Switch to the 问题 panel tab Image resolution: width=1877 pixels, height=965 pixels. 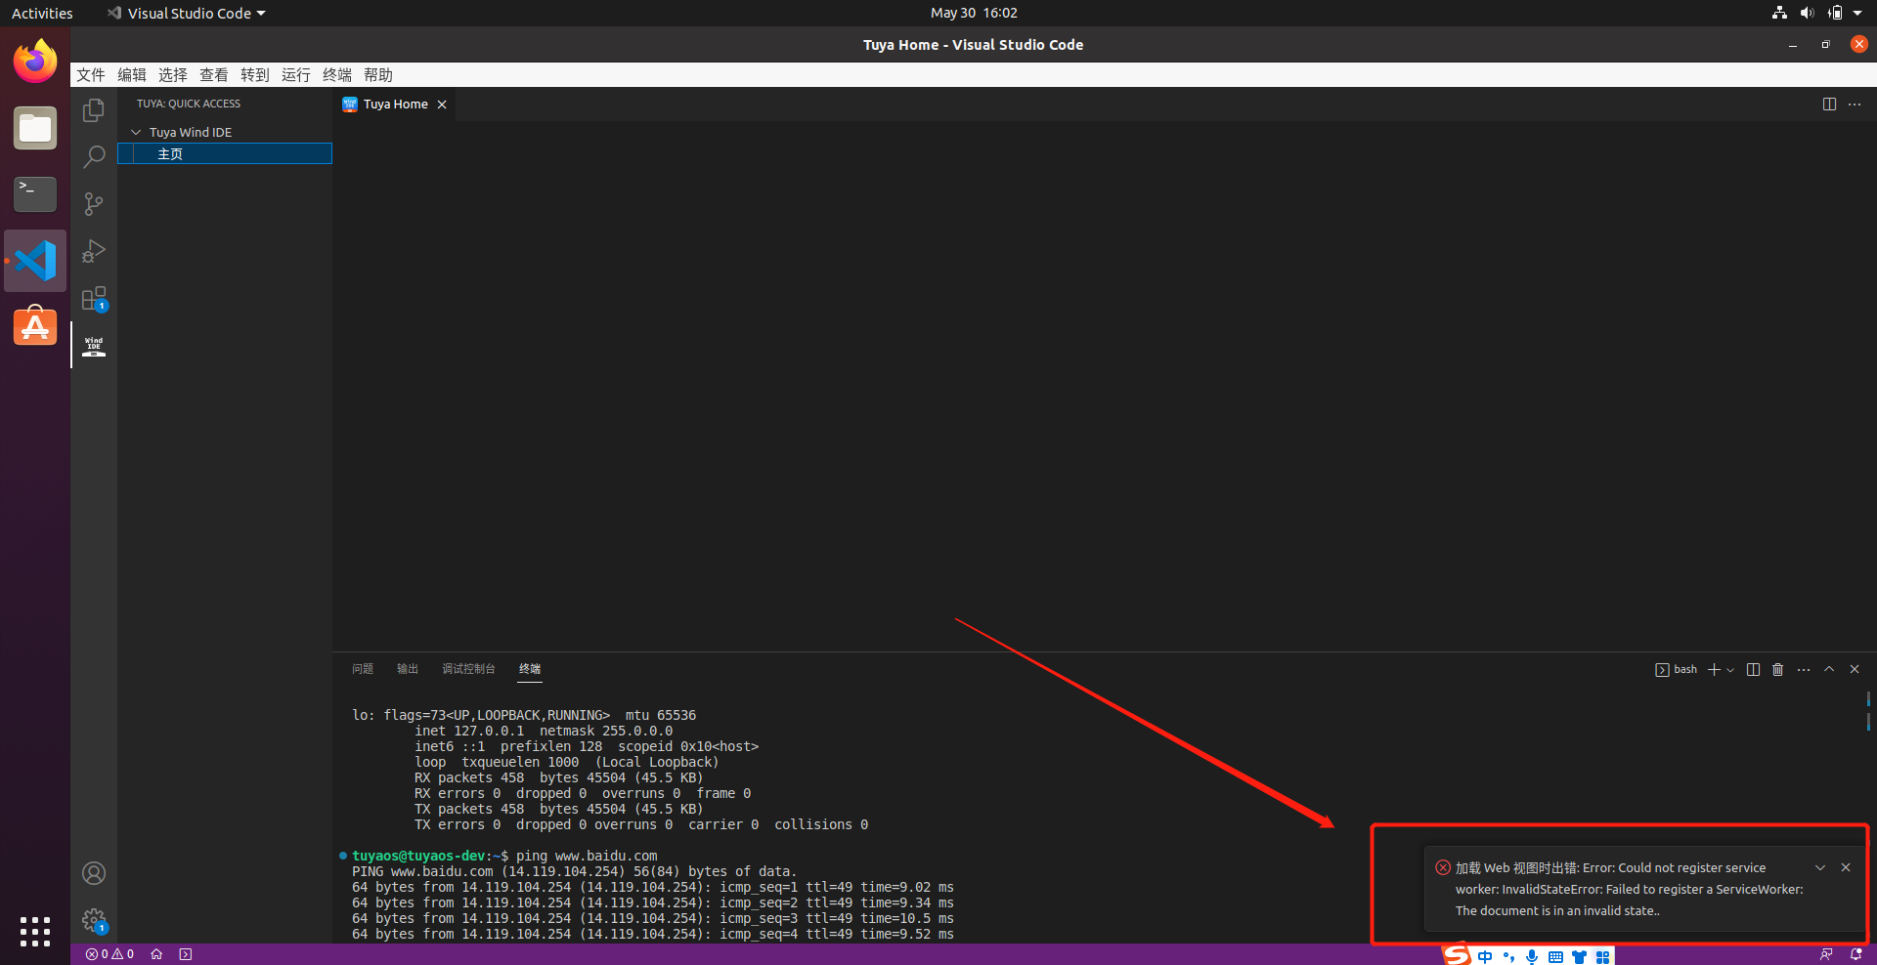click(x=363, y=669)
